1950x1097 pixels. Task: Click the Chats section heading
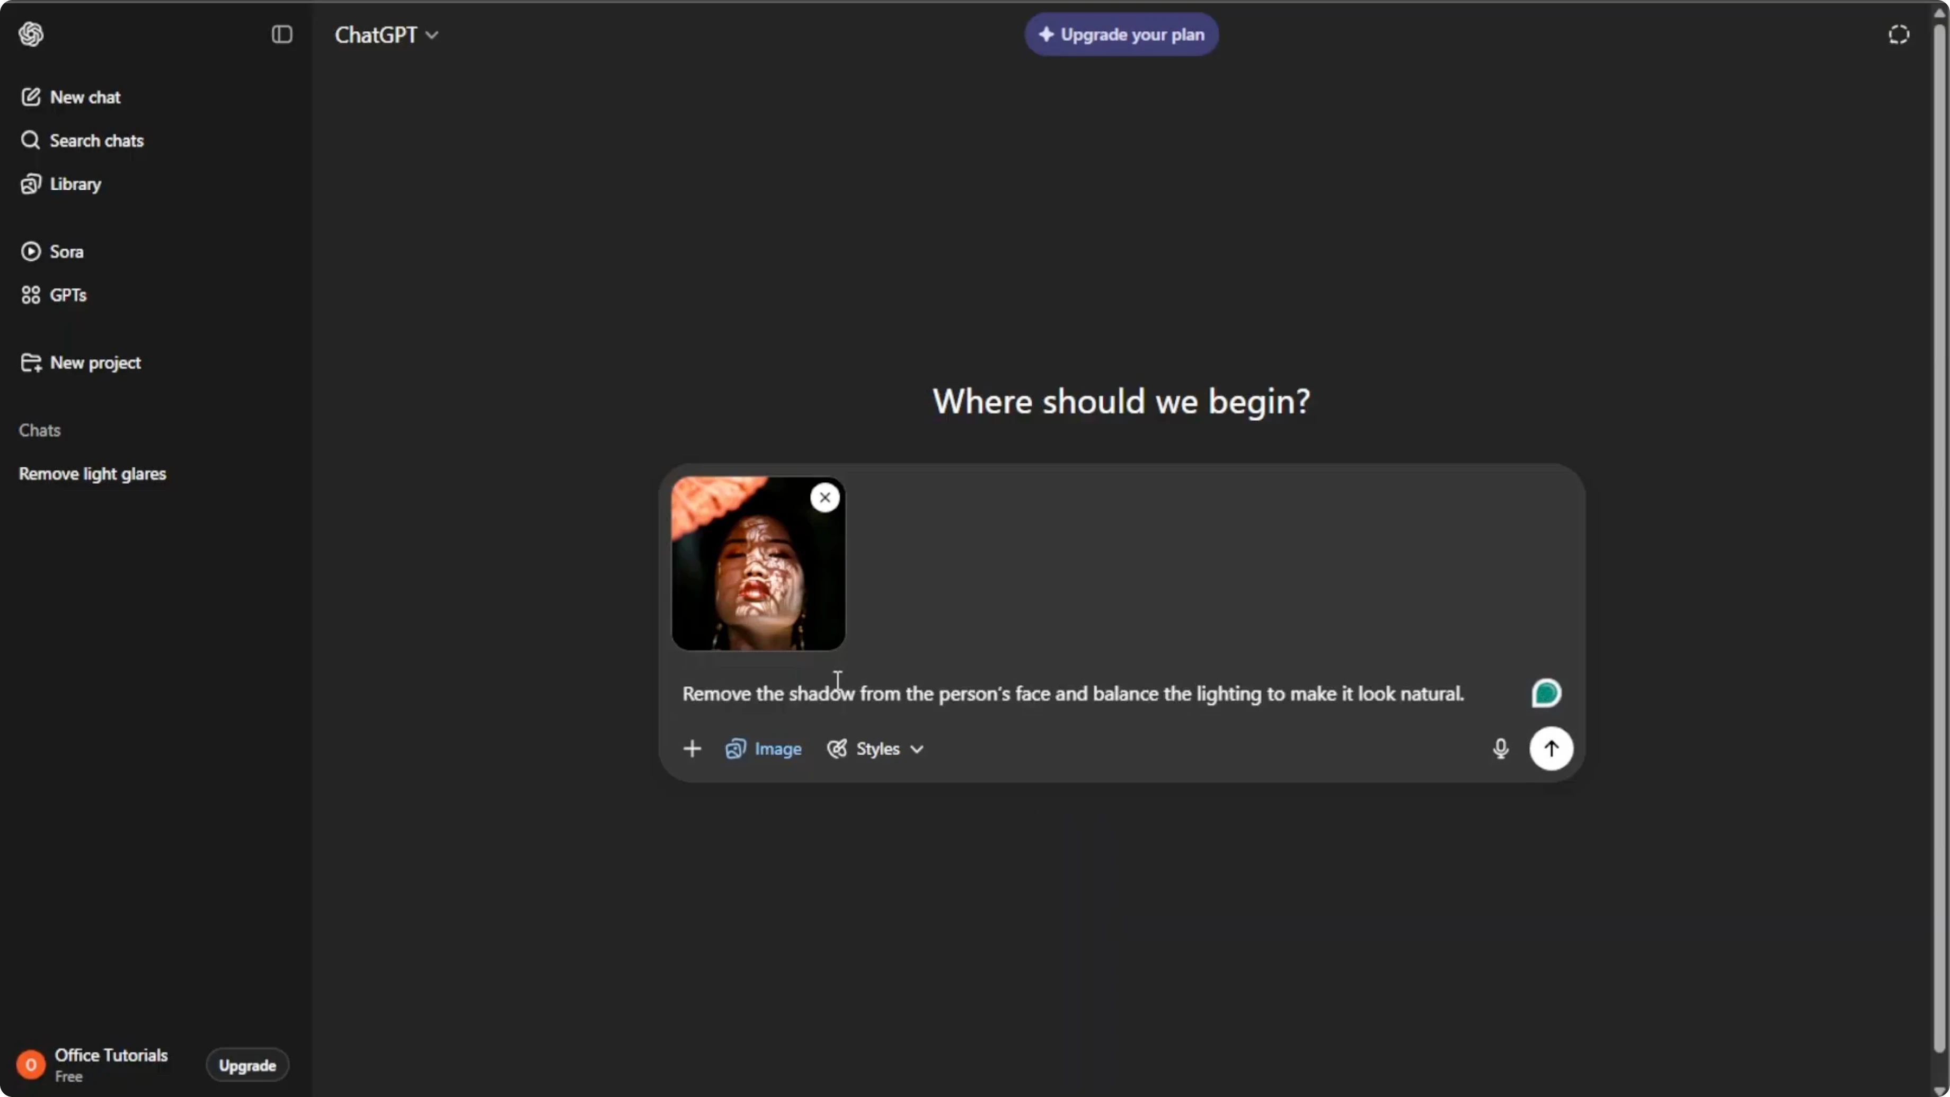pyautogui.click(x=39, y=430)
